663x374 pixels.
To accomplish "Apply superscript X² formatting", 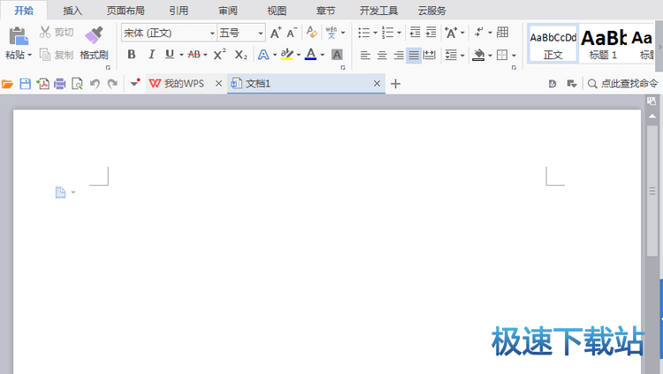I will point(219,55).
